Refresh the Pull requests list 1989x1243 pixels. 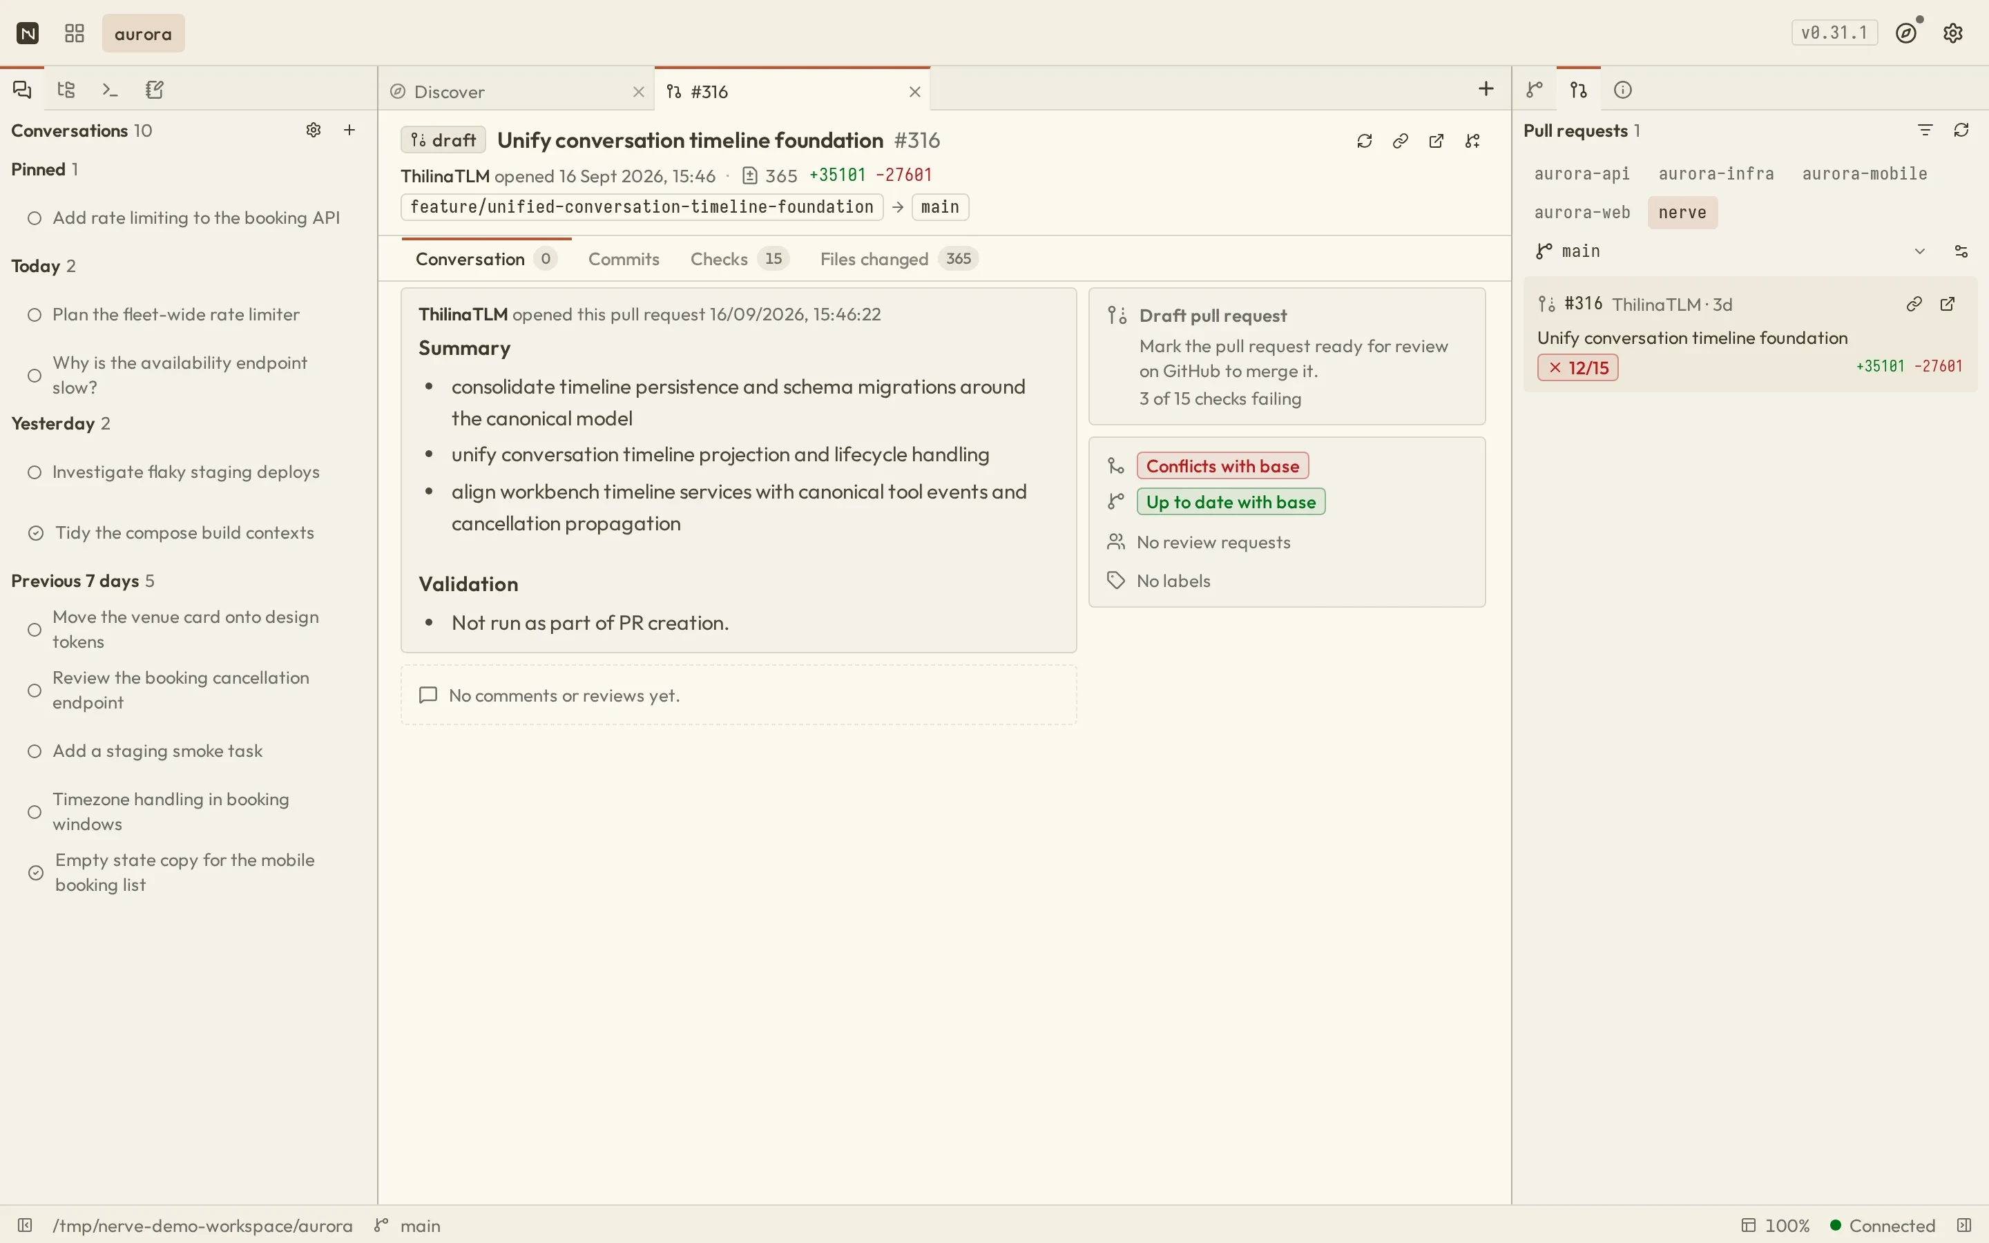(x=1962, y=130)
